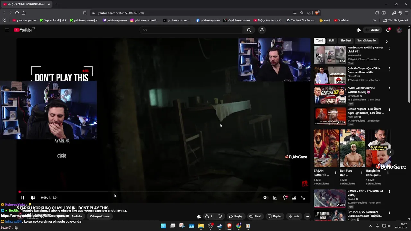Open the Analizler analytics button

pos(77,216)
